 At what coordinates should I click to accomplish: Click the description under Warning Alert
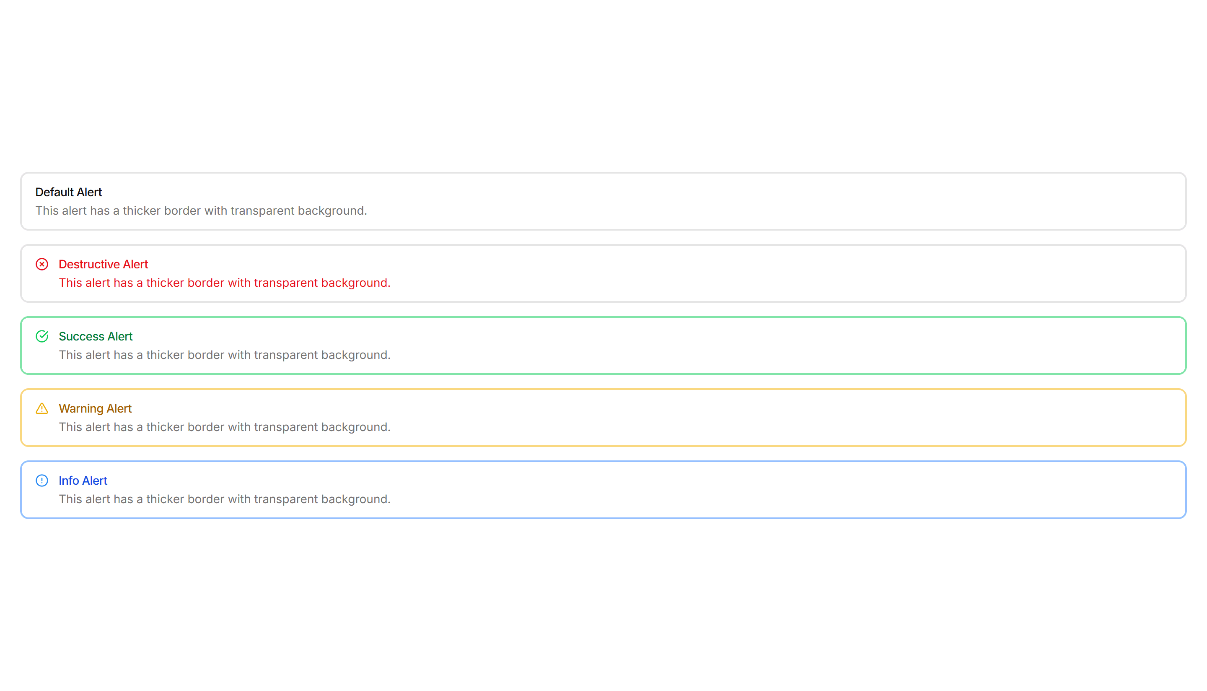point(225,427)
